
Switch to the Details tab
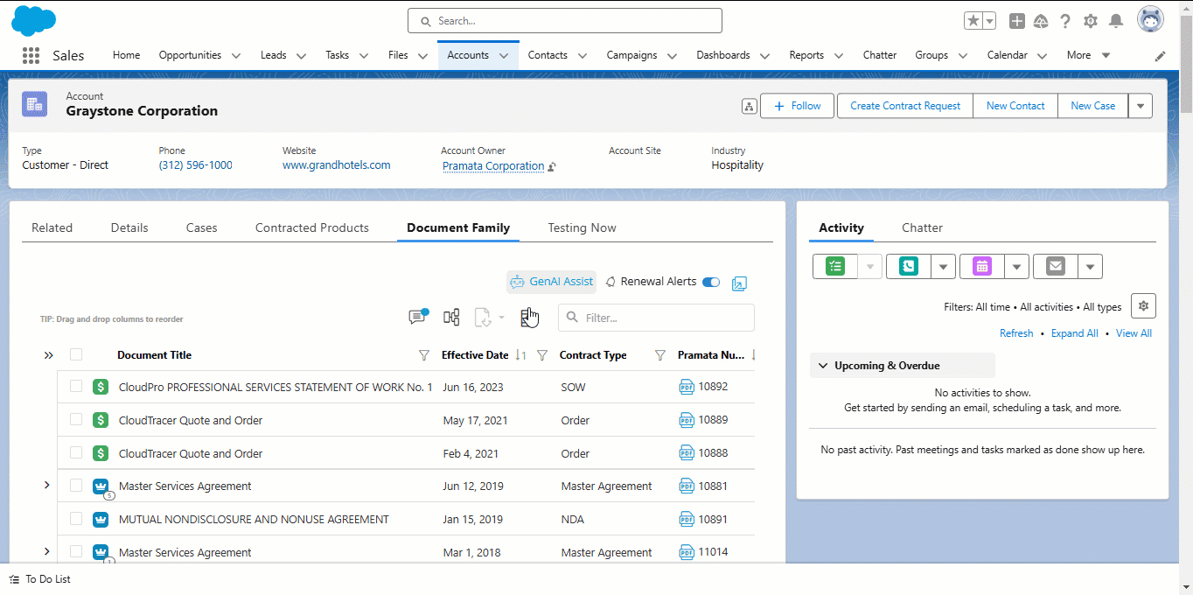pos(129,227)
